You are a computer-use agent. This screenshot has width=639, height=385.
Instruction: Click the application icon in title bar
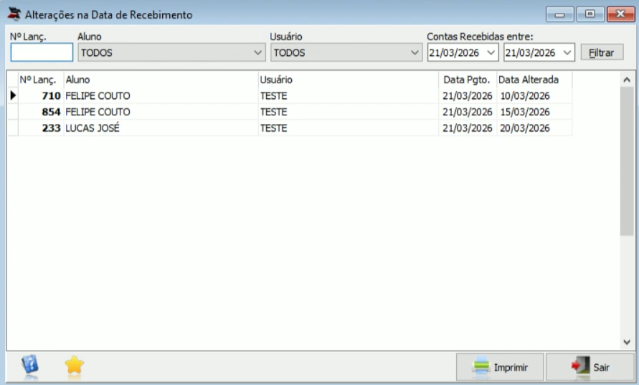tap(14, 14)
